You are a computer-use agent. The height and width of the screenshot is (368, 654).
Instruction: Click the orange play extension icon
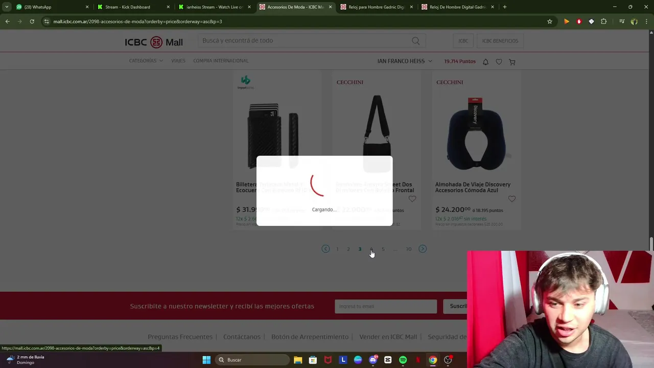(567, 21)
